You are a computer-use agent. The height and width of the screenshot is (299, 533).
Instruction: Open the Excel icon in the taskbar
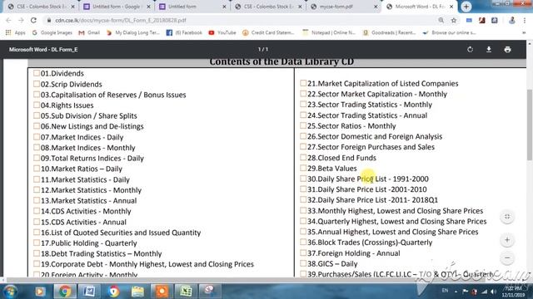(186, 292)
